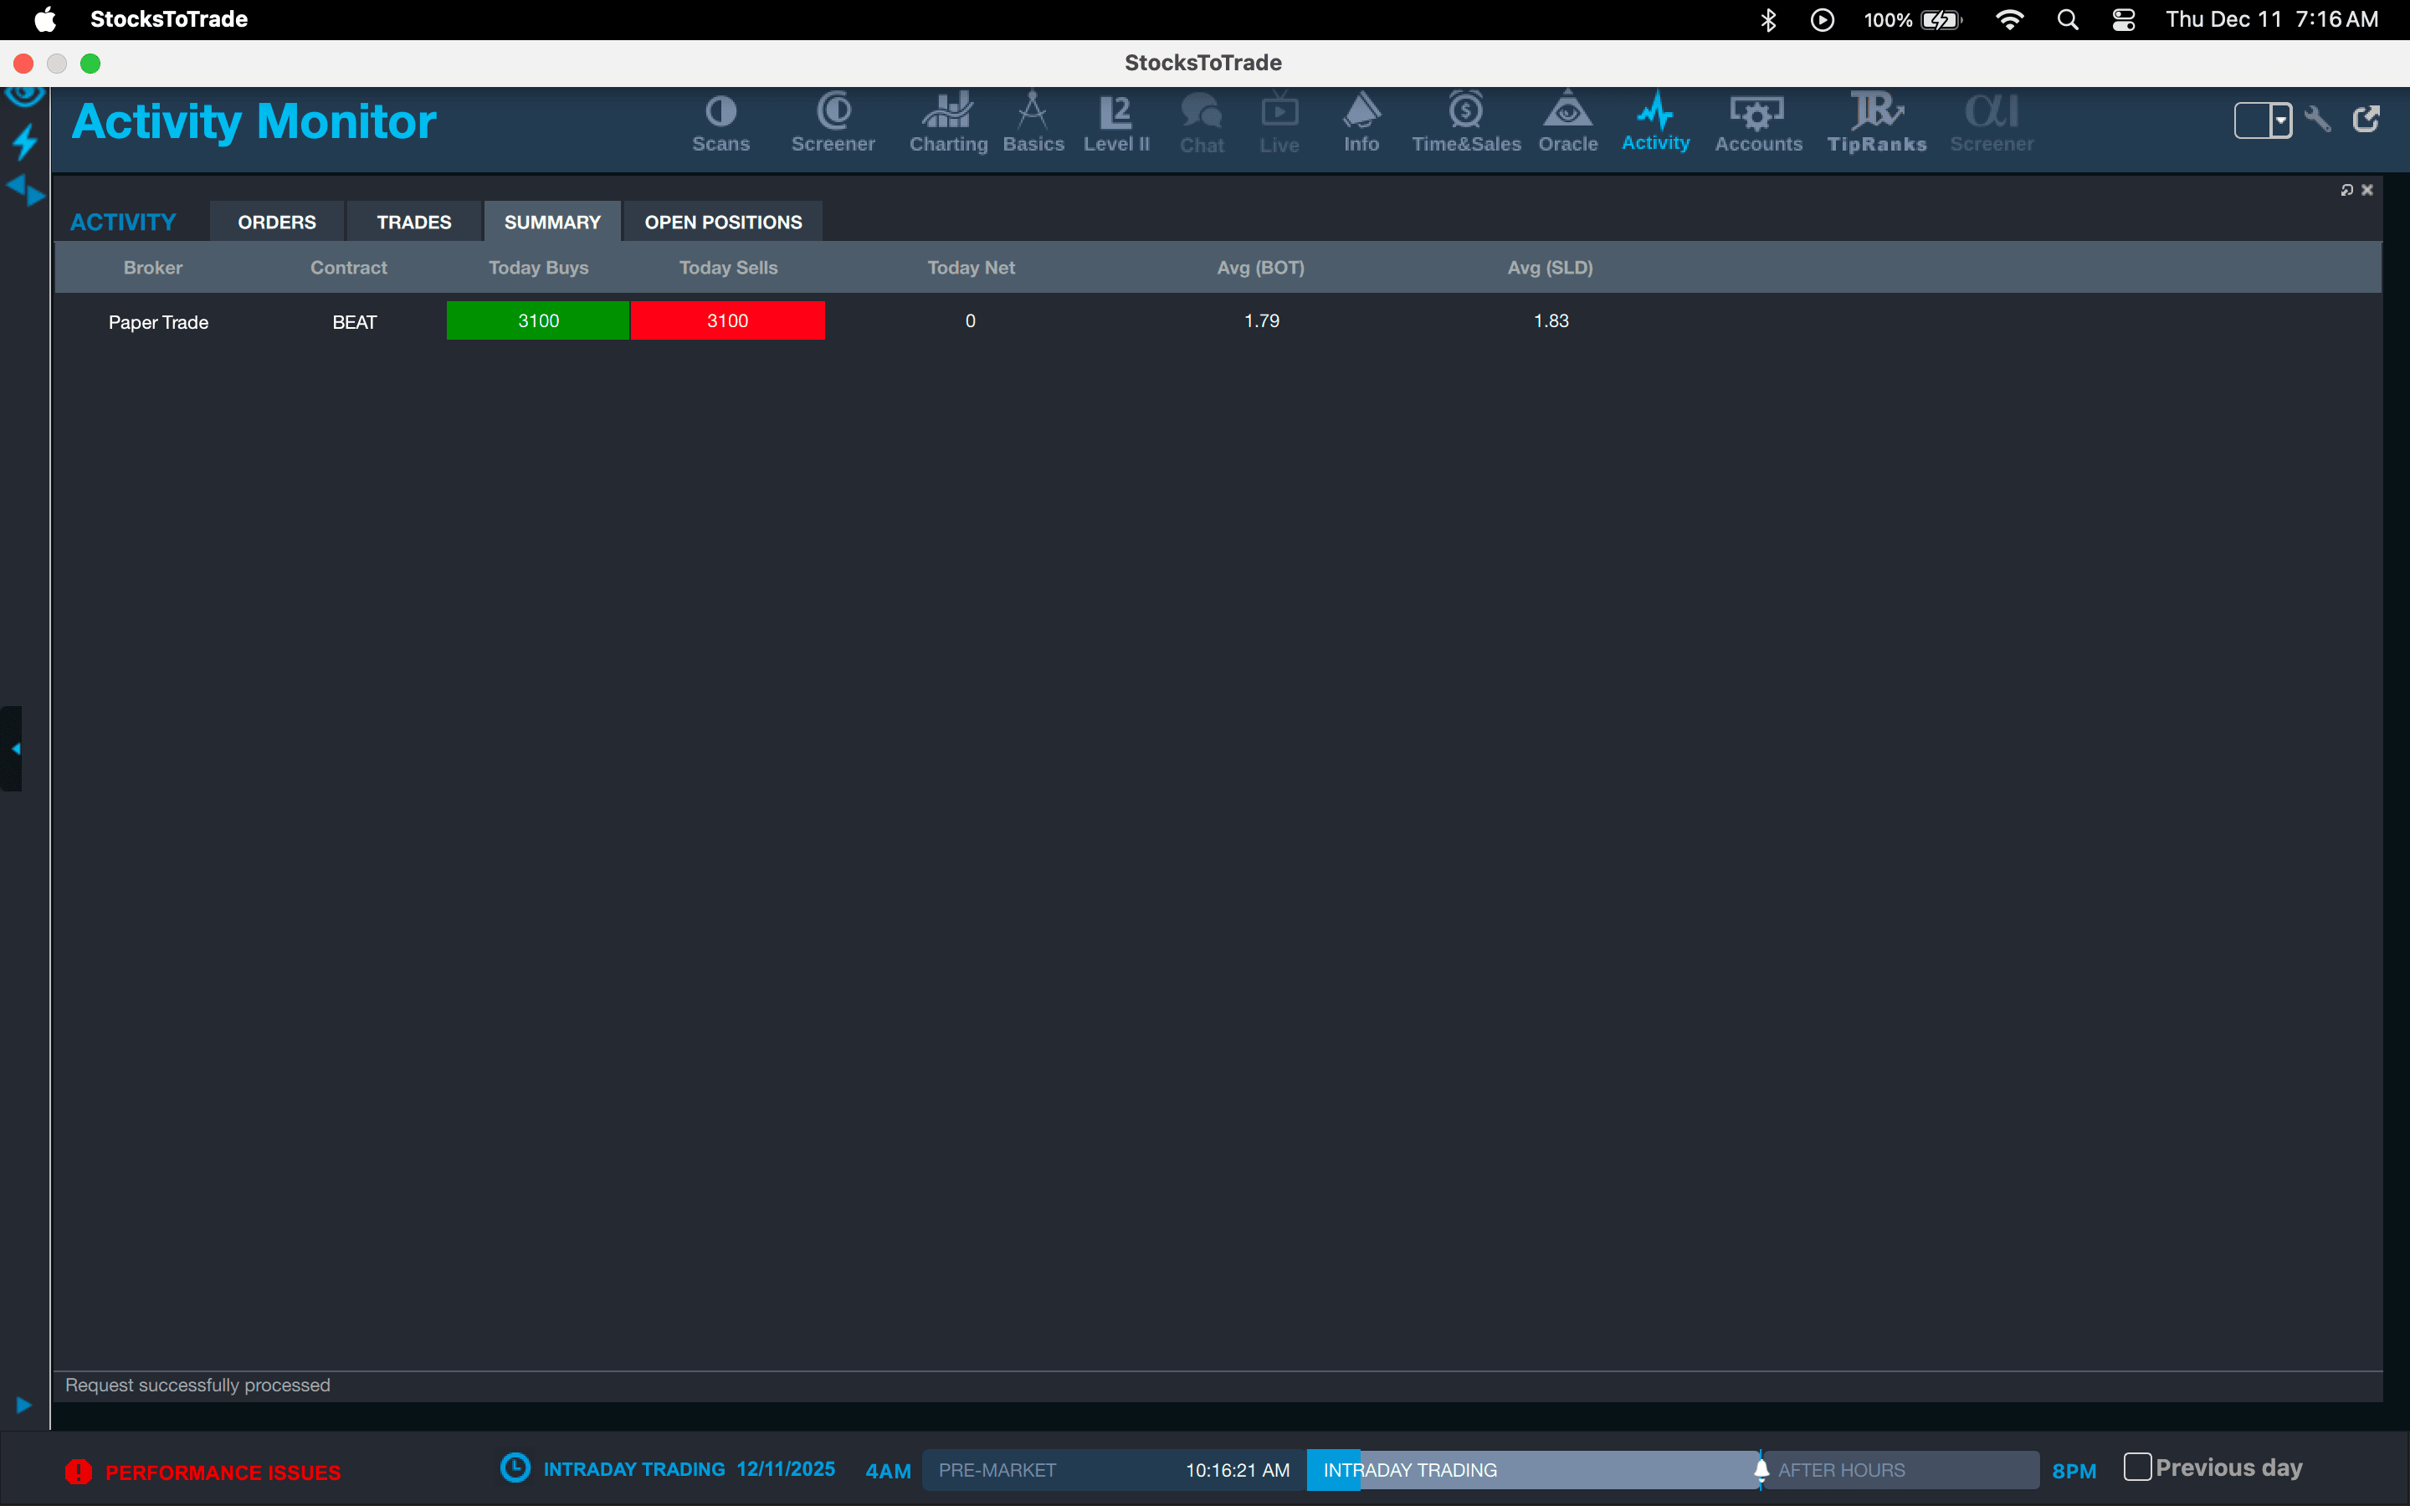
Task: Open the Oracle tool
Action: 1566,124
